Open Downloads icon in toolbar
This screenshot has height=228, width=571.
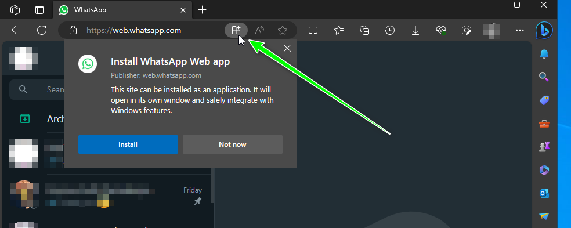pos(415,30)
